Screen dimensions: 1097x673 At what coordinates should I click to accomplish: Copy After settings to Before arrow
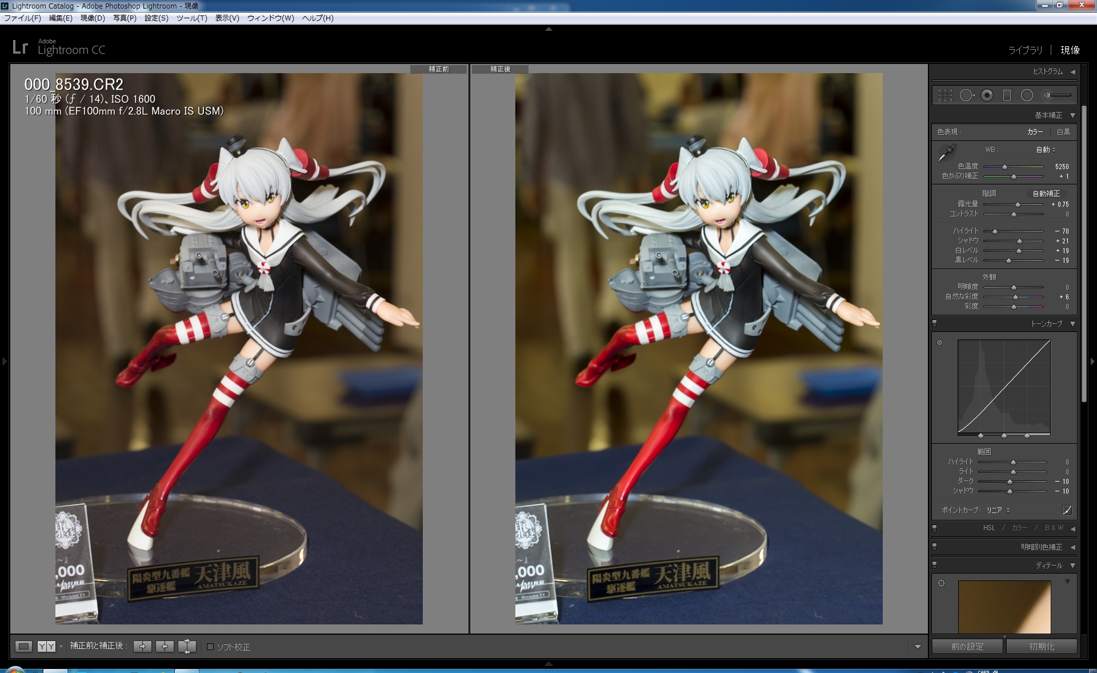tap(165, 647)
